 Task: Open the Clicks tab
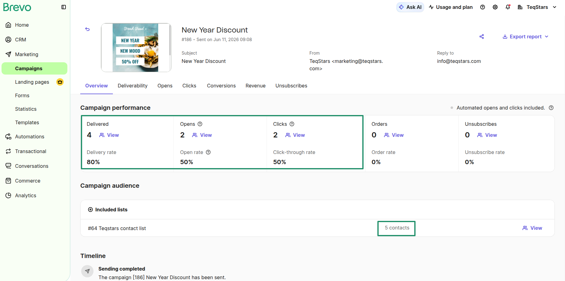click(x=189, y=86)
